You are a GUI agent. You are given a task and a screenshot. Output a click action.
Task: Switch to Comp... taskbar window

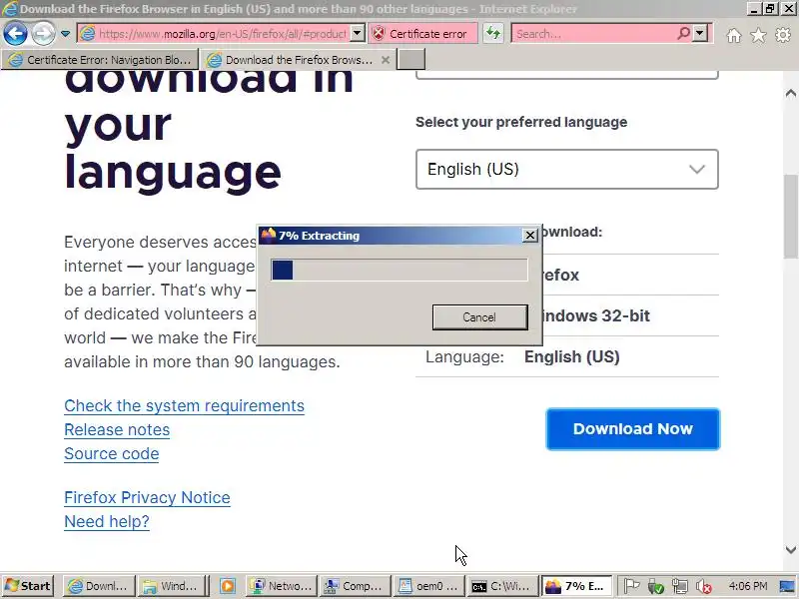[x=356, y=586]
